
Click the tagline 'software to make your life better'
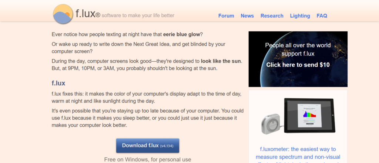tap(138, 16)
